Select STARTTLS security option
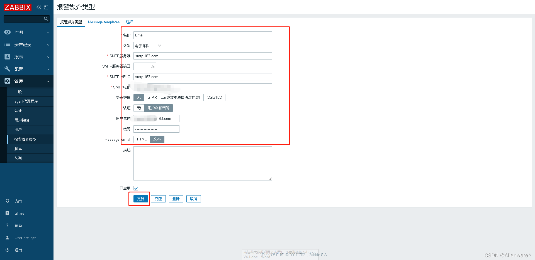The height and width of the screenshot is (260, 535). [174, 98]
